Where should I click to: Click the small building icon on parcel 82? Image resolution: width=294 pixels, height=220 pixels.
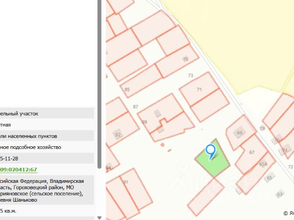(x=118, y=134)
